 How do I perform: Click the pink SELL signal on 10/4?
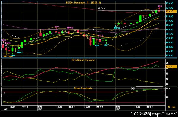[x=4, y=40]
